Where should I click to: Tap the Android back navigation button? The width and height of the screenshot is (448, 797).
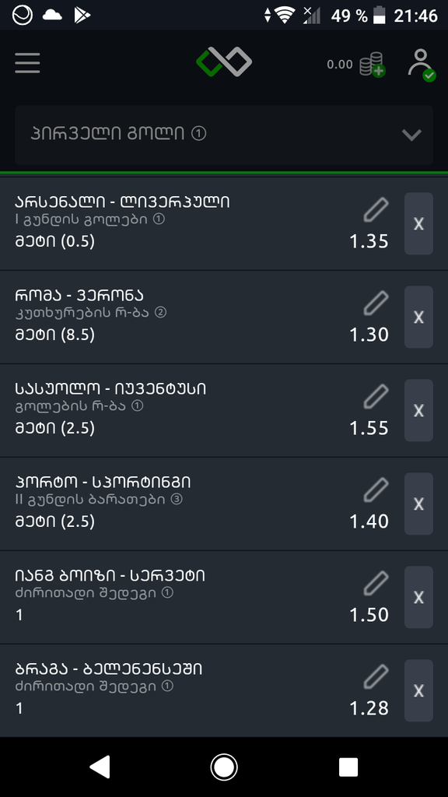pos(100,767)
